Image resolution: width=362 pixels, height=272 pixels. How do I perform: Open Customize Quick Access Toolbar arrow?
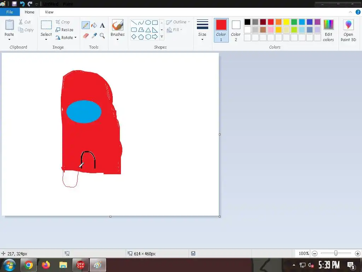click(x=36, y=4)
